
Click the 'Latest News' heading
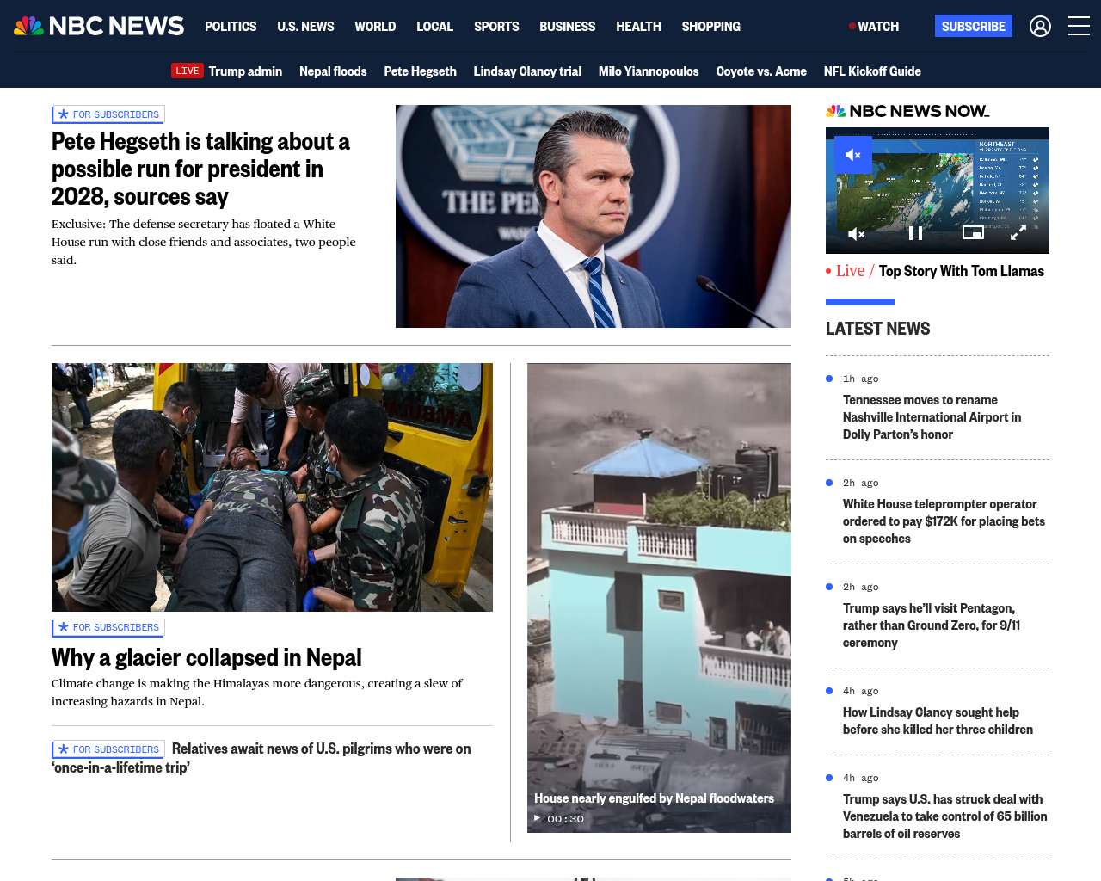877,329
